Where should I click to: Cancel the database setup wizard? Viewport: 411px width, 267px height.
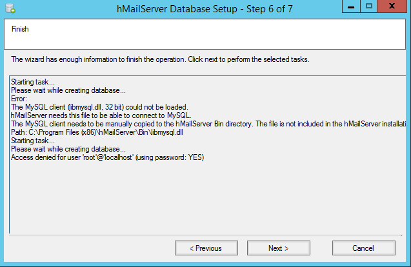point(363,248)
